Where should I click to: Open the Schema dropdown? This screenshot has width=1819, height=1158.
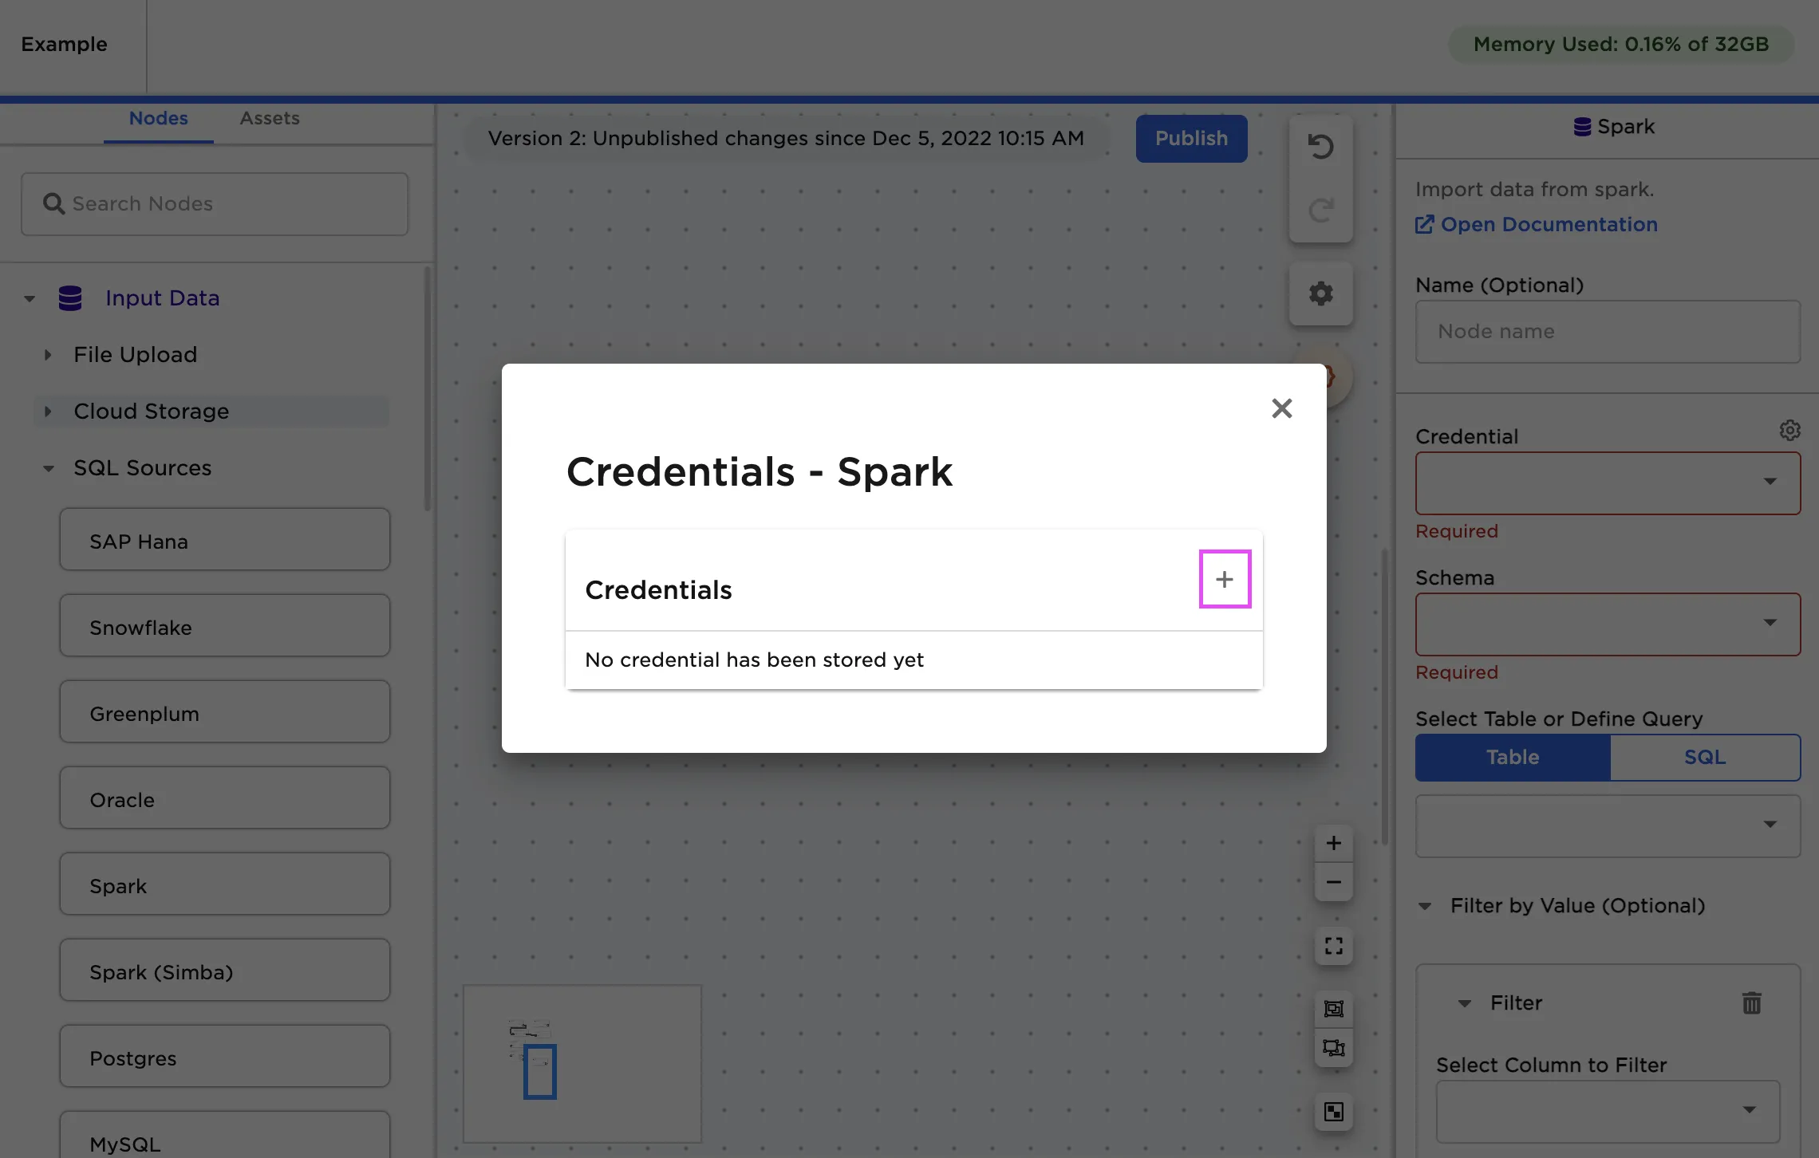pos(1608,624)
